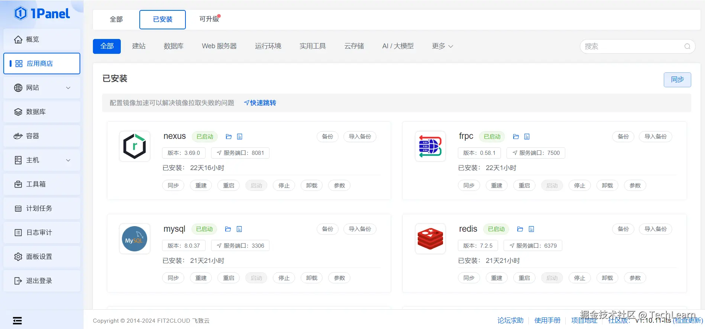Click frpc 停止 stop button
Screen dimensions: 705x329
[580, 185]
